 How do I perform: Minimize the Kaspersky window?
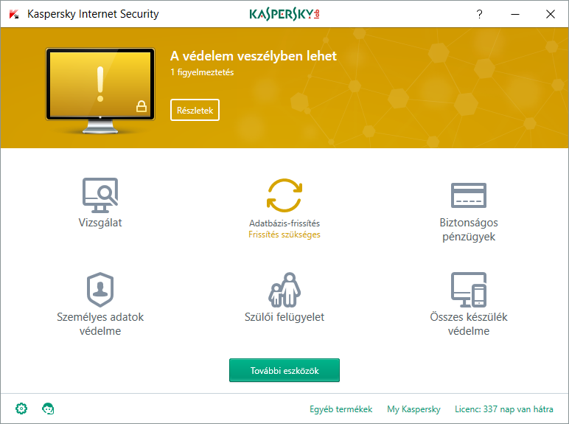[x=515, y=14]
